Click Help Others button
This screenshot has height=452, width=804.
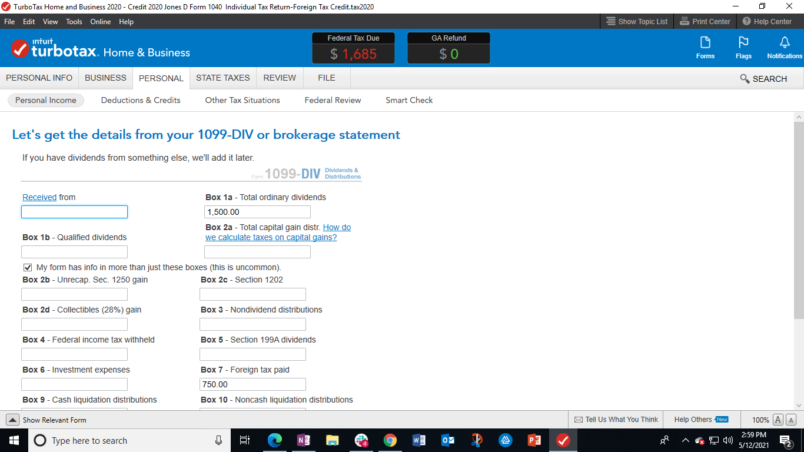click(x=701, y=420)
